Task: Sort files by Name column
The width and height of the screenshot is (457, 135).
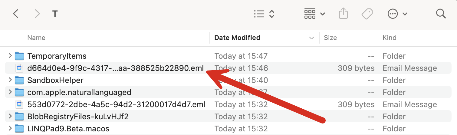Action: 36,38
